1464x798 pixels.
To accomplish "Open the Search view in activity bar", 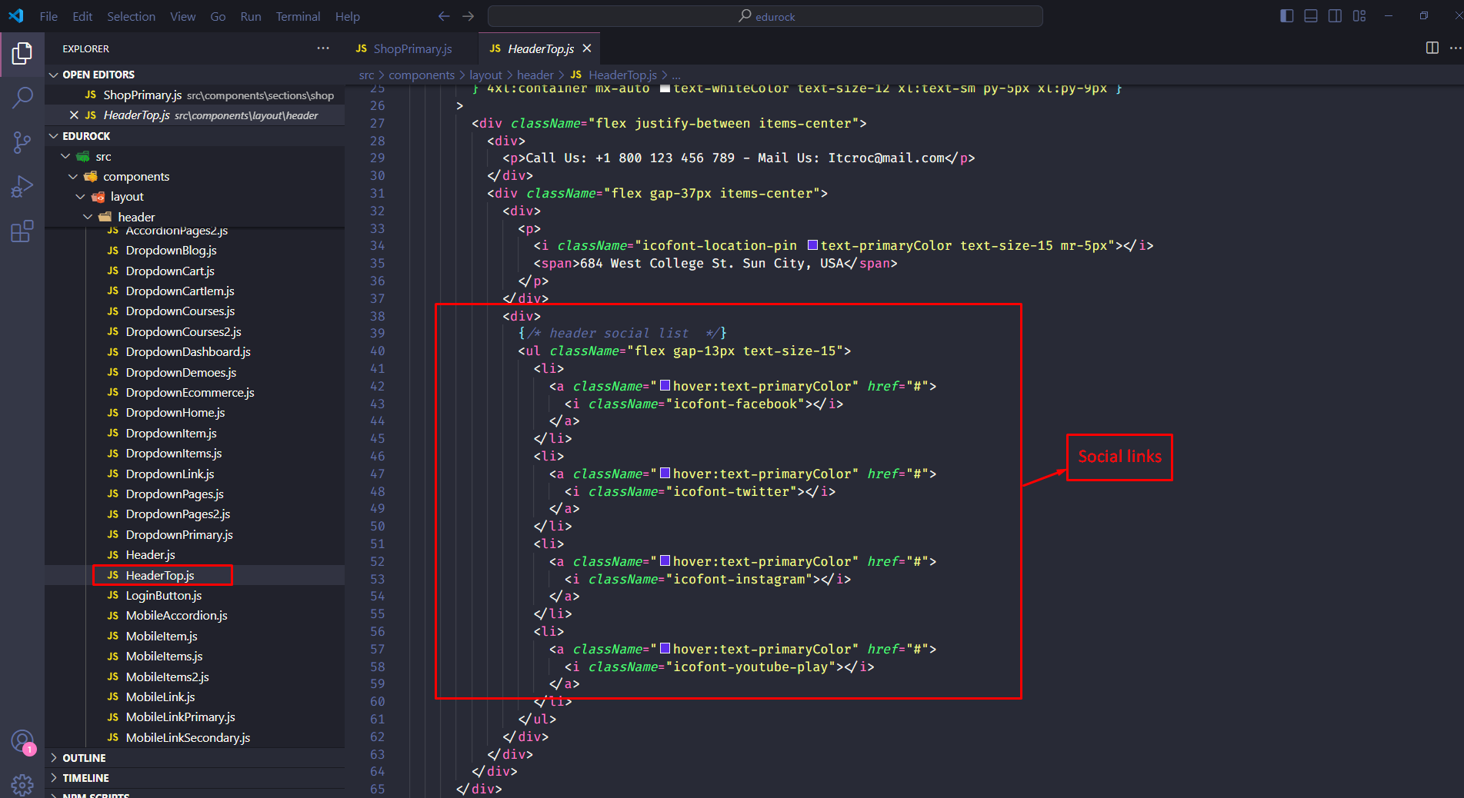I will pyautogui.click(x=22, y=98).
